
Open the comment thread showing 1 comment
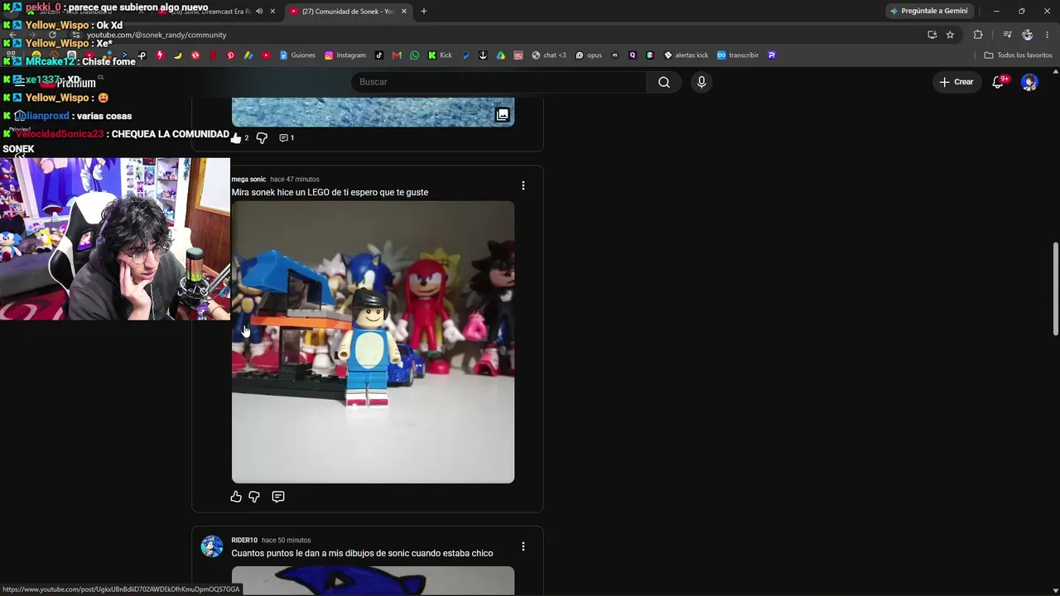[287, 137]
